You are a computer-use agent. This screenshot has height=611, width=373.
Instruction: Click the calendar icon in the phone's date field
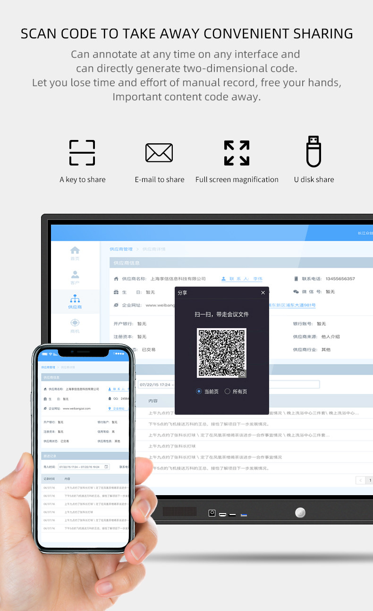106,467
